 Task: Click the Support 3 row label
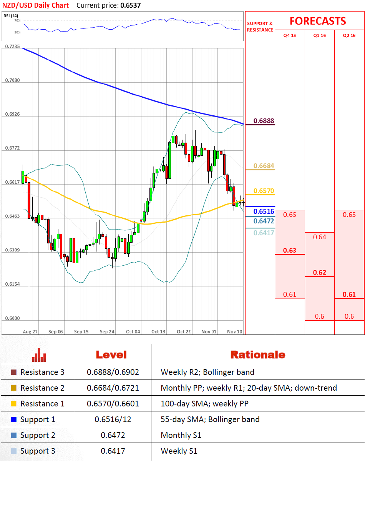[x=38, y=451]
